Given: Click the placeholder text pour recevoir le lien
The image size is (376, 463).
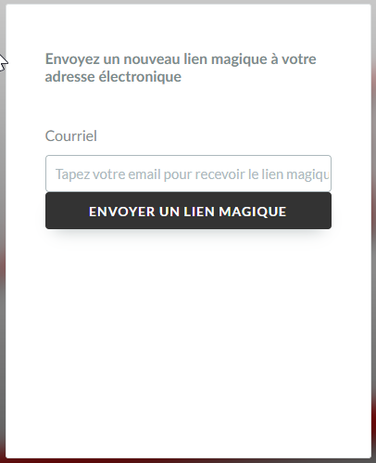Looking at the screenshot, I should coord(223,174).
